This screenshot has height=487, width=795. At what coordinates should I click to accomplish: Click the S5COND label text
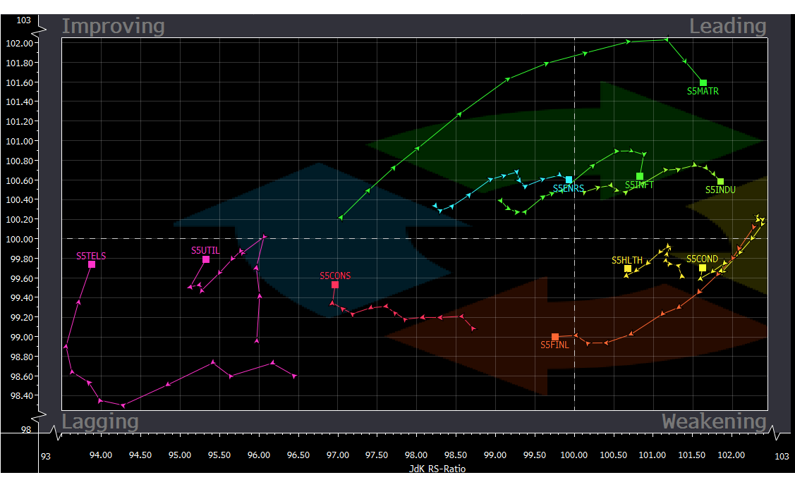[x=702, y=259]
